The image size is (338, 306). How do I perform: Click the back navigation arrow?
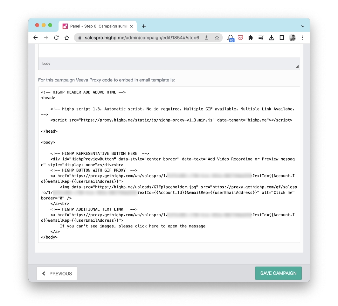click(x=35, y=38)
